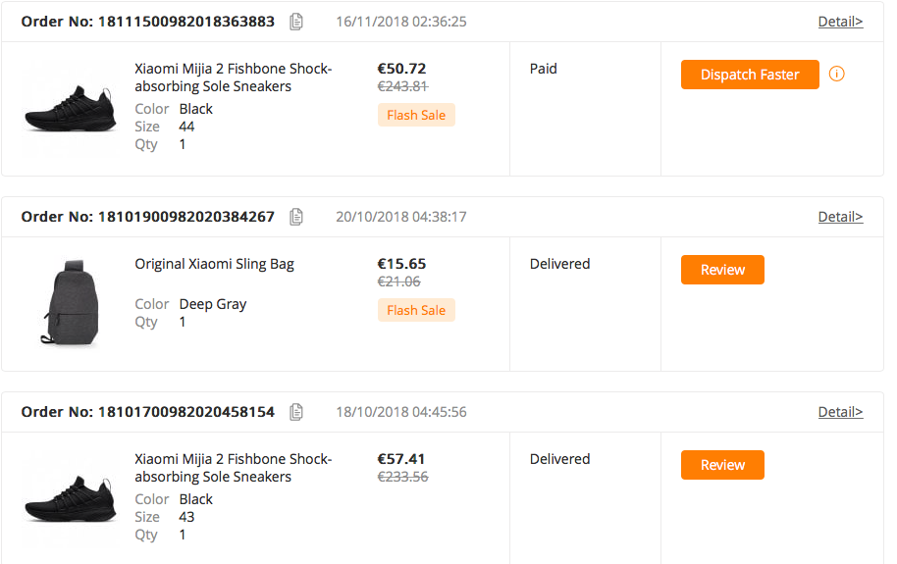Open Xiaomi Mijia 2 sneakers title, first order

234,77
